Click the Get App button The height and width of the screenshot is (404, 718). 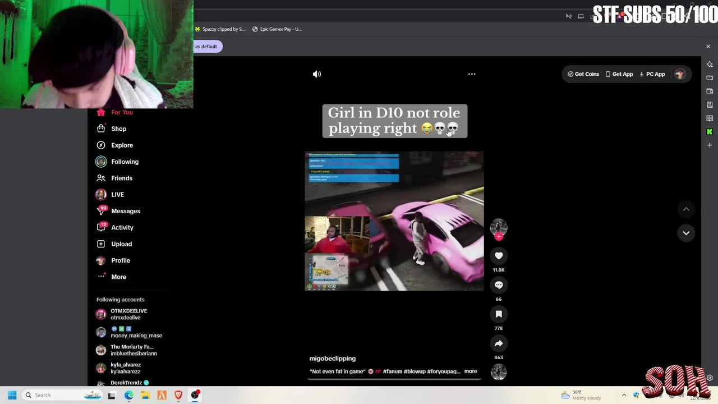619,74
